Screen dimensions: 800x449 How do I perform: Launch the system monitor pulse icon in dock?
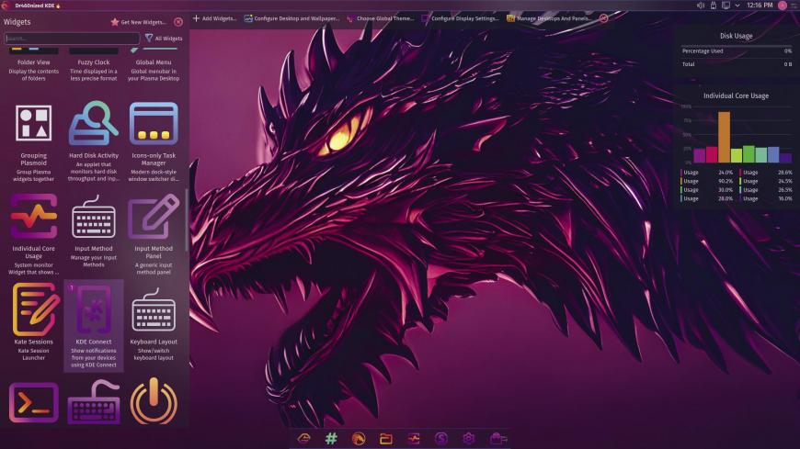click(414, 438)
